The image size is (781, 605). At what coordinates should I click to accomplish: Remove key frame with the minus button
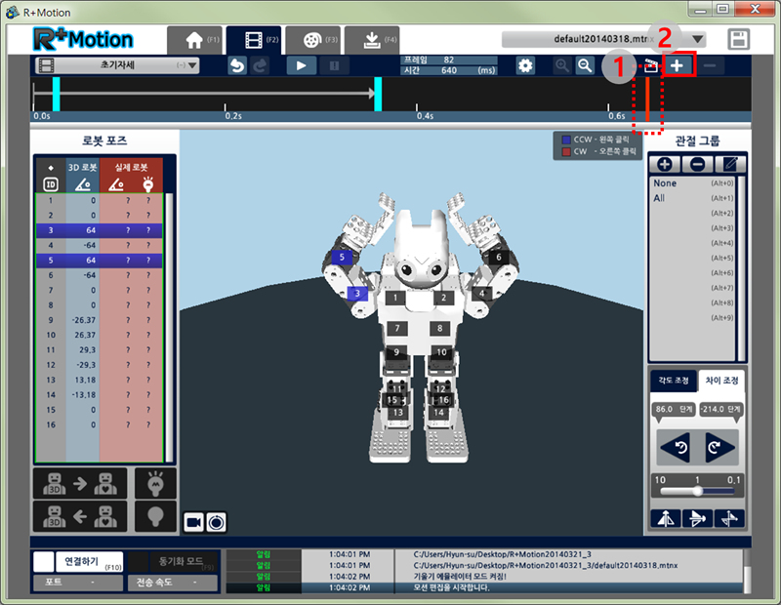coord(711,65)
